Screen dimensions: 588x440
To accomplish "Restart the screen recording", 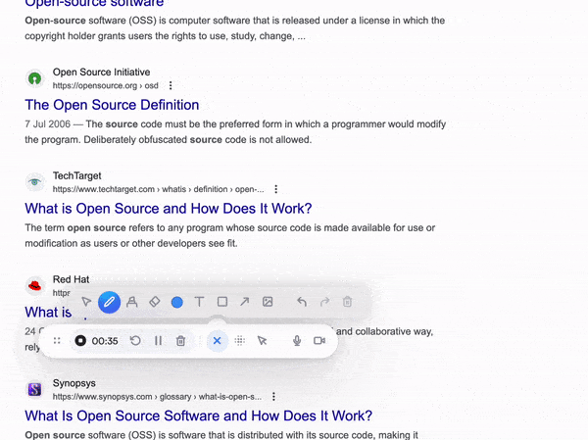I will pyautogui.click(x=135, y=341).
